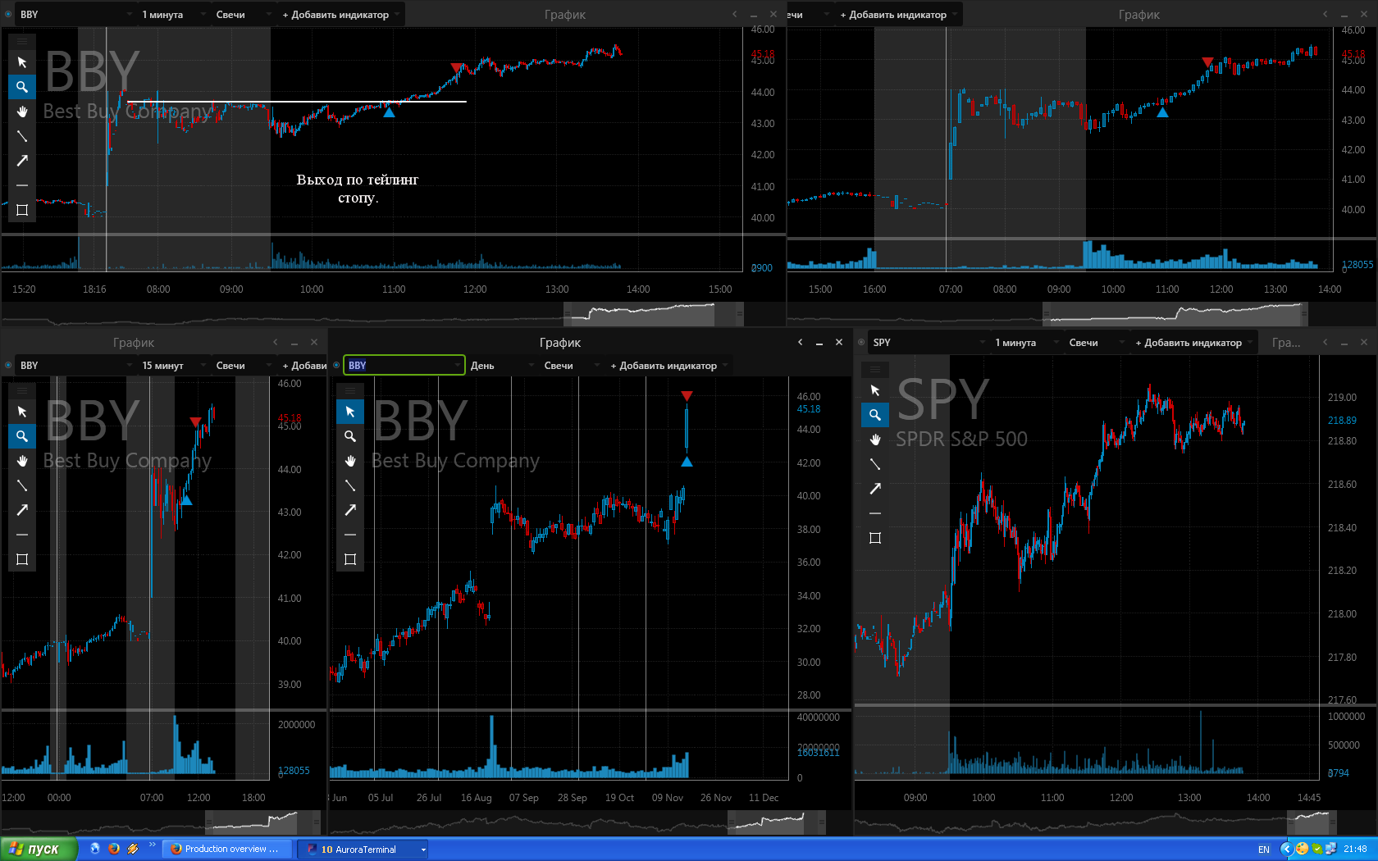Open the 'Свечи' dropdown in the daily BBY chart
The image size is (1378, 861).
pos(572,366)
